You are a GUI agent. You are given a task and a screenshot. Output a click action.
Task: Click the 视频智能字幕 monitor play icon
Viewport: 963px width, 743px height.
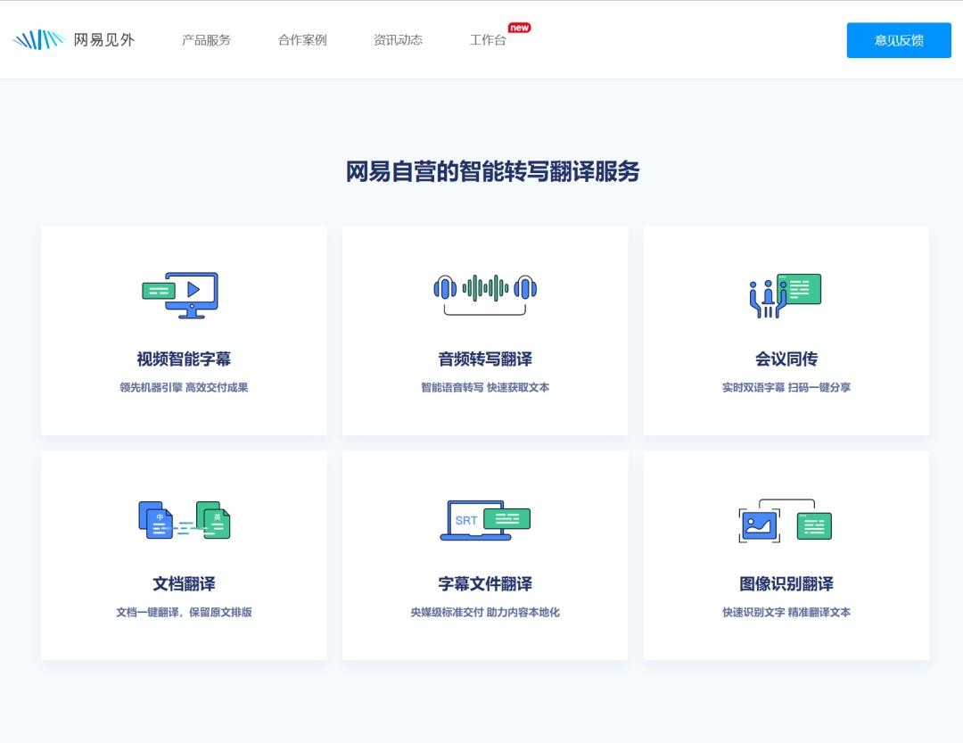pyautogui.click(x=181, y=294)
